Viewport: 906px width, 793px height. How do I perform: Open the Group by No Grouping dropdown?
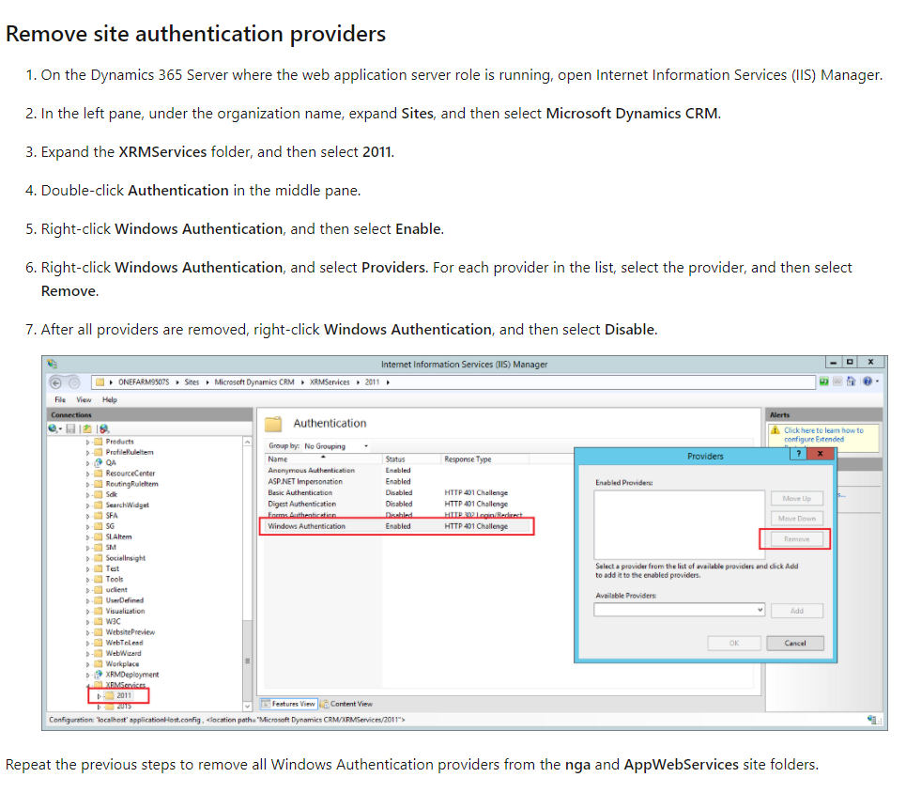coord(336,446)
